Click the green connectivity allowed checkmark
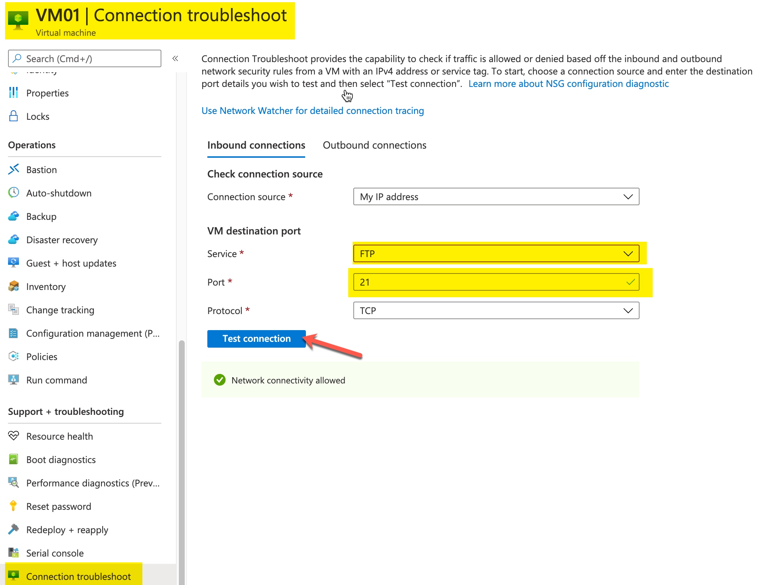Viewport: 760px width, 585px height. tap(220, 380)
